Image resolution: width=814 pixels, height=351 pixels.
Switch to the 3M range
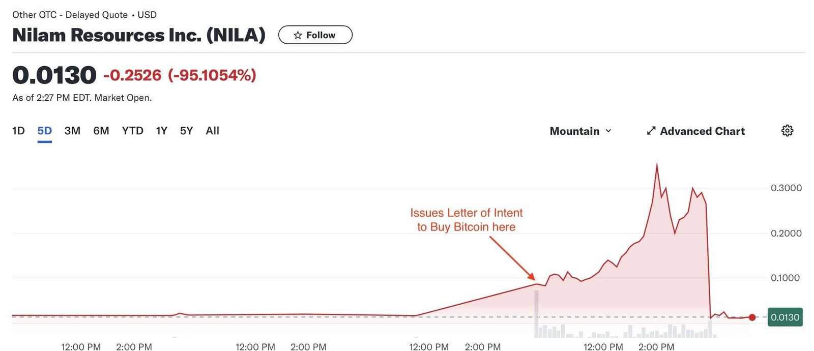pos(72,131)
